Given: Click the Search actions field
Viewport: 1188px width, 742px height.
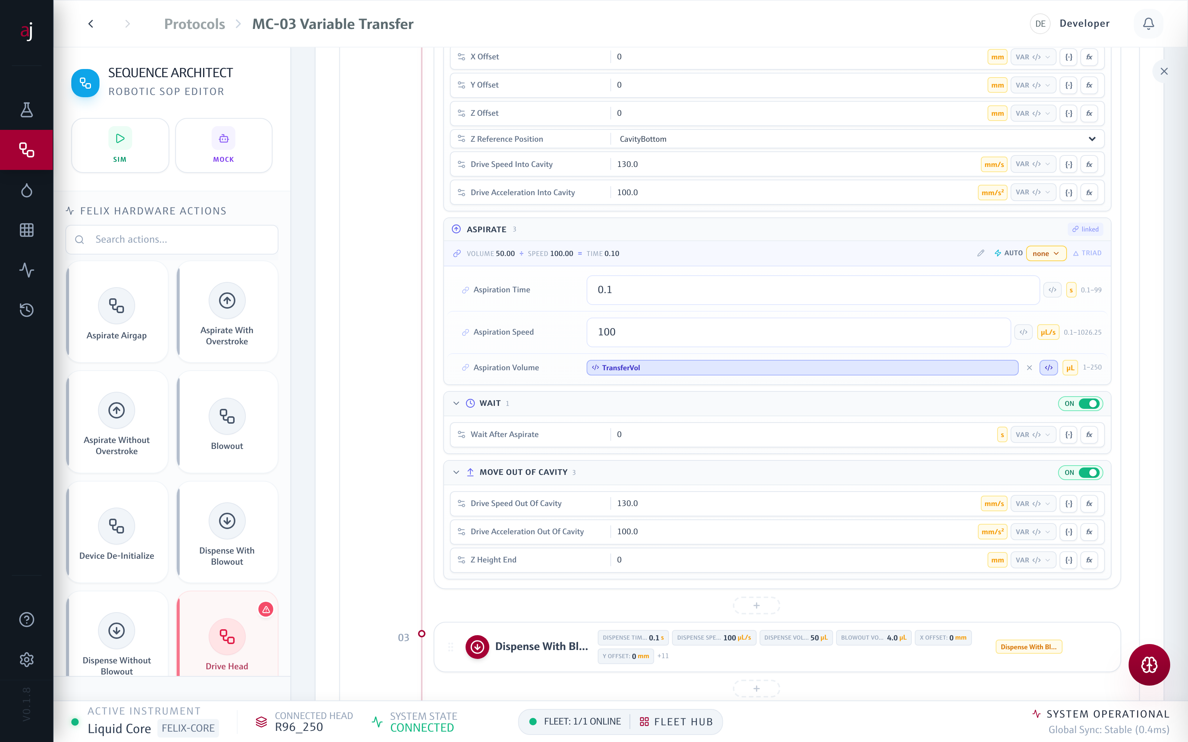Looking at the screenshot, I should [x=172, y=240].
